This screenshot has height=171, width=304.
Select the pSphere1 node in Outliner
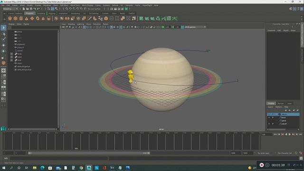(x=21, y=44)
